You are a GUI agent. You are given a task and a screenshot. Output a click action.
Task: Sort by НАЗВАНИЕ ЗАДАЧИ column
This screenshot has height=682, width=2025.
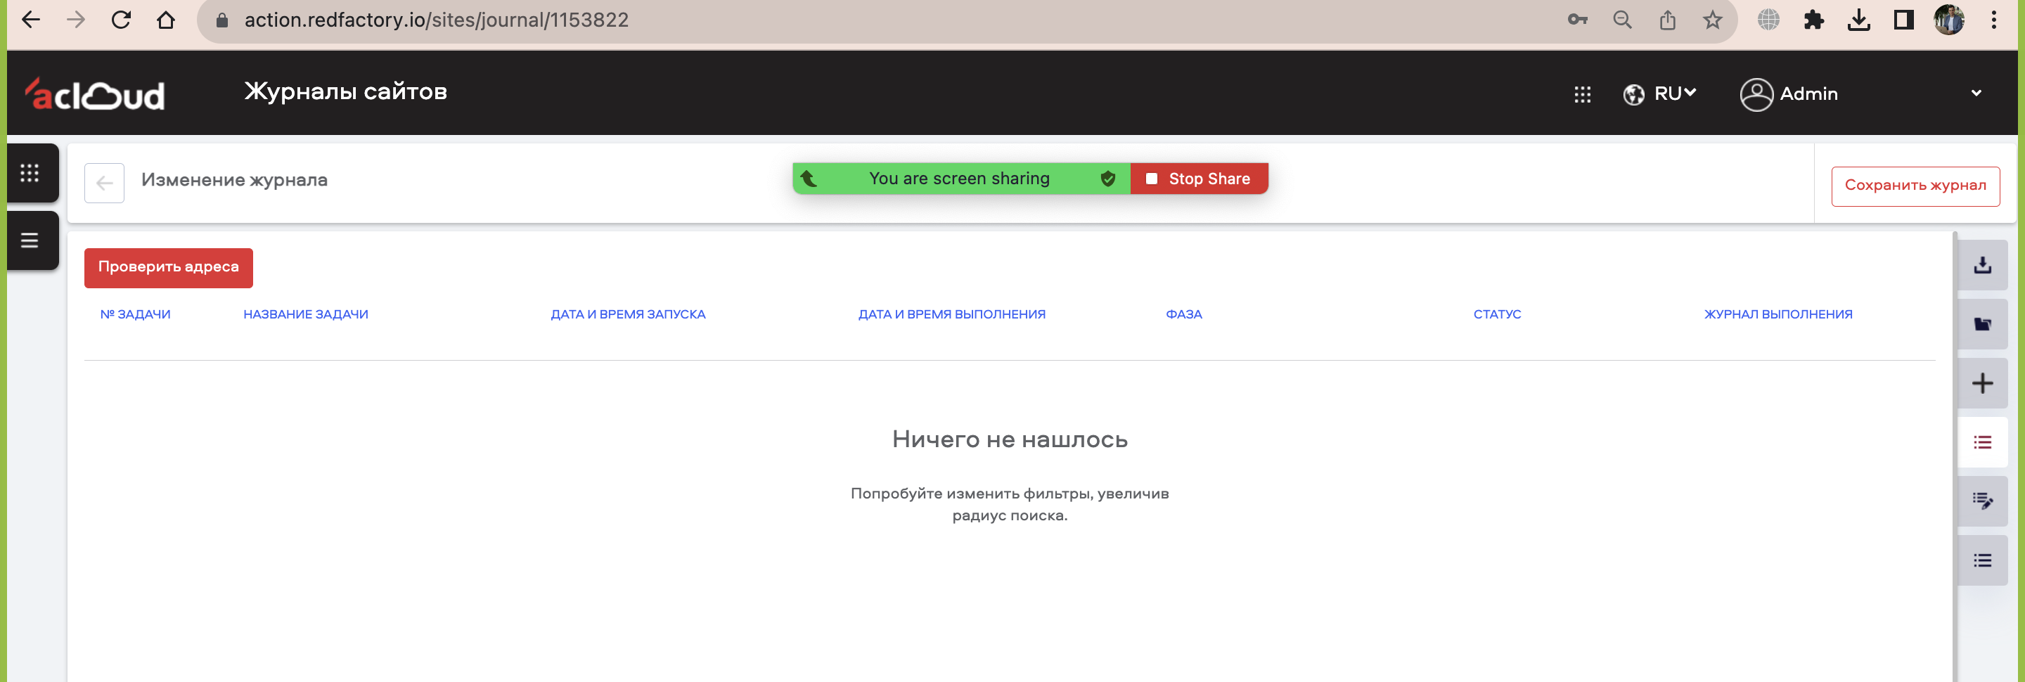pyautogui.click(x=306, y=314)
